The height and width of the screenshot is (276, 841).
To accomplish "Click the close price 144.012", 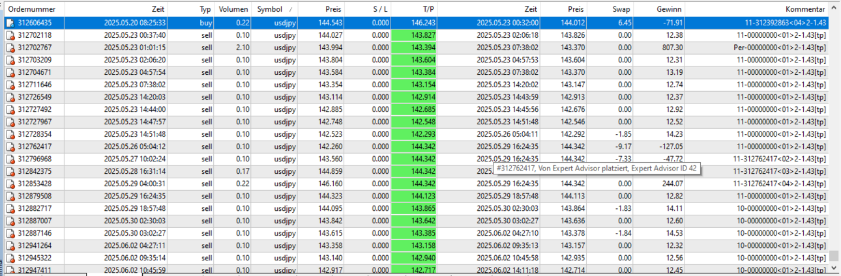I will point(572,23).
